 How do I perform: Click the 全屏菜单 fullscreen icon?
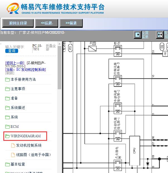click(138, 35)
